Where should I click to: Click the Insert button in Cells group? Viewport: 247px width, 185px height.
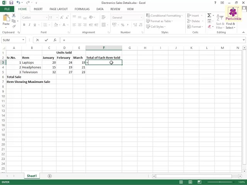coord(193,15)
